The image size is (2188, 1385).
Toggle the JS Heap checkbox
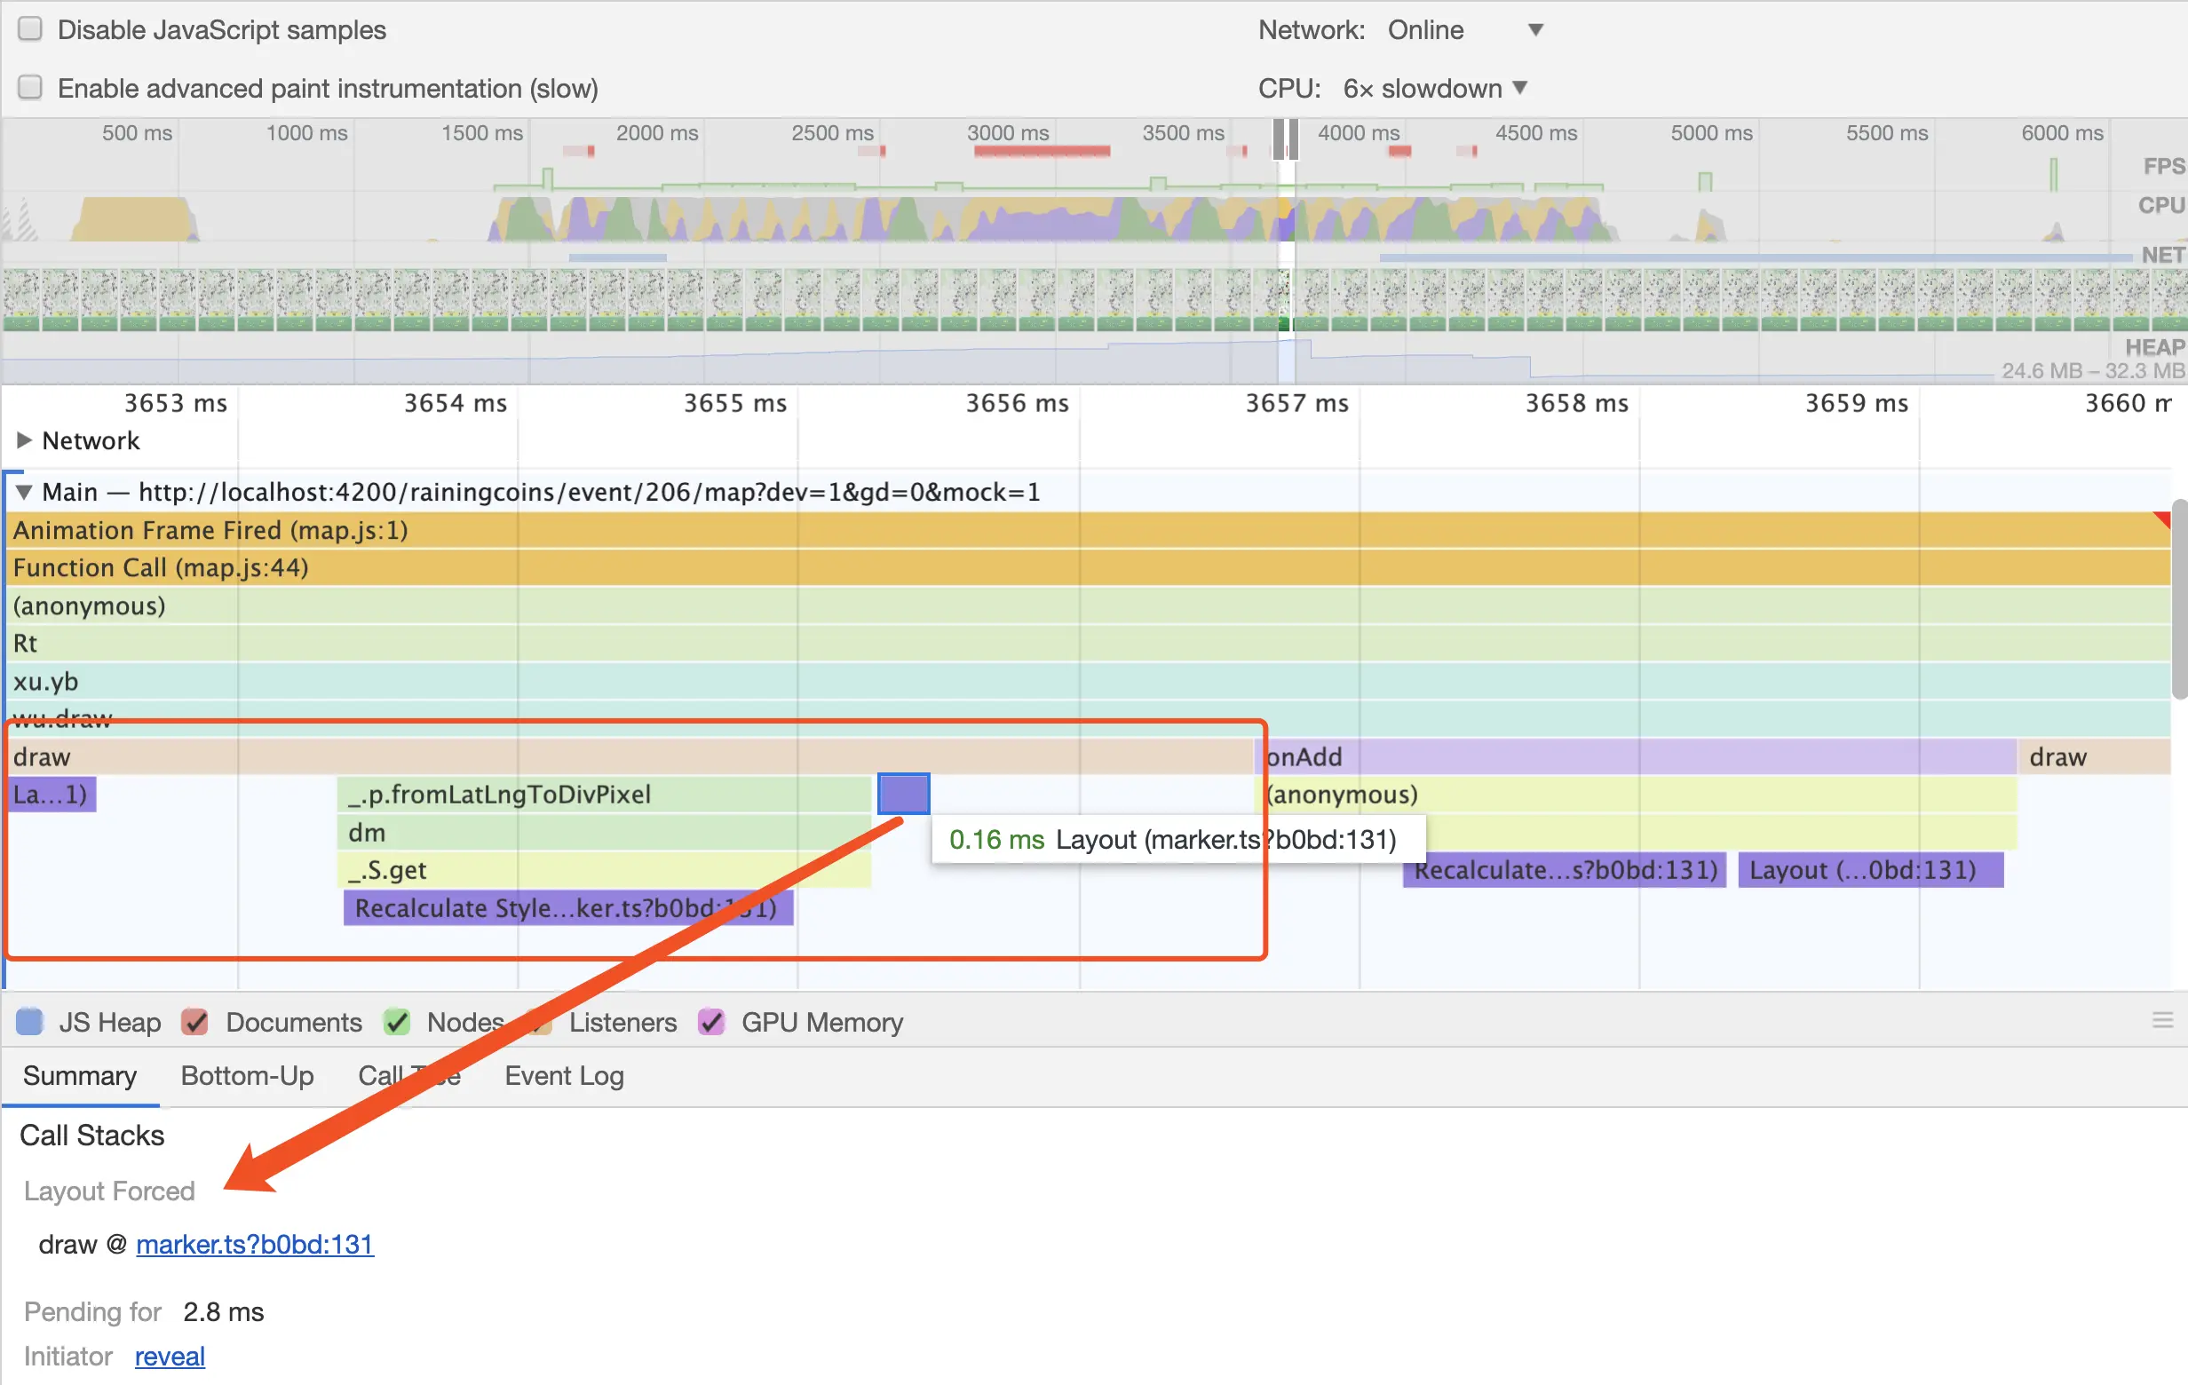tap(30, 1022)
